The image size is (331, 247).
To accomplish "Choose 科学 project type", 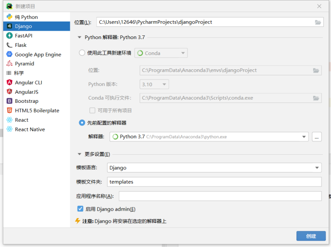I will click(x=36, y=73).
